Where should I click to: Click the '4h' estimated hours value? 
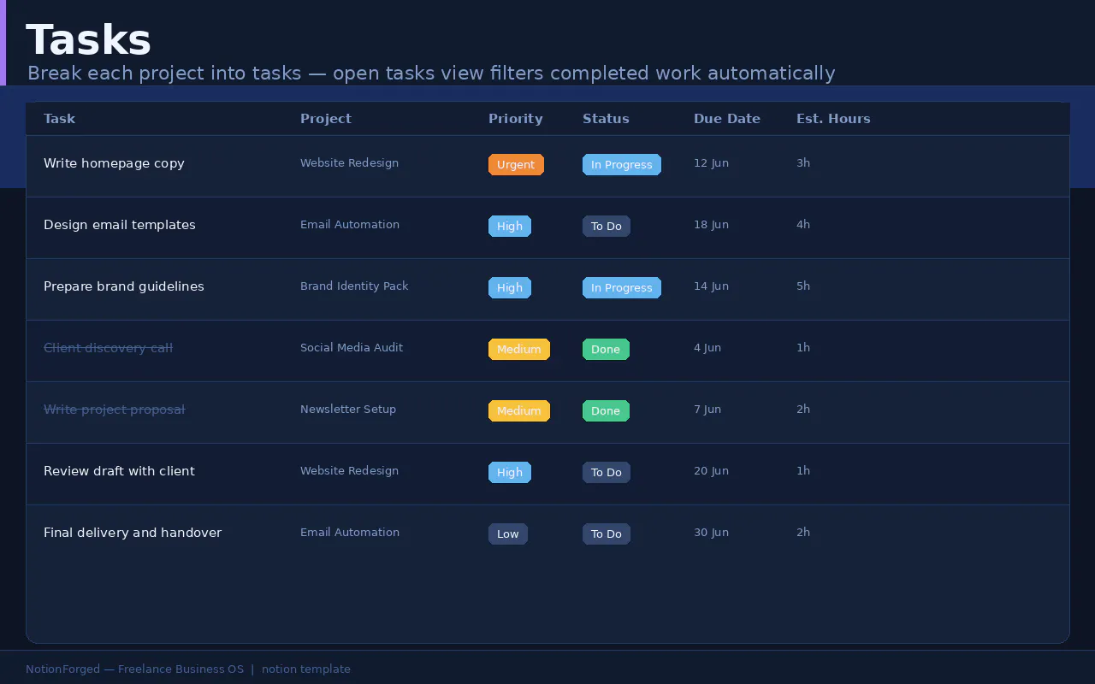pyautogui.click(x=803, y=225)
